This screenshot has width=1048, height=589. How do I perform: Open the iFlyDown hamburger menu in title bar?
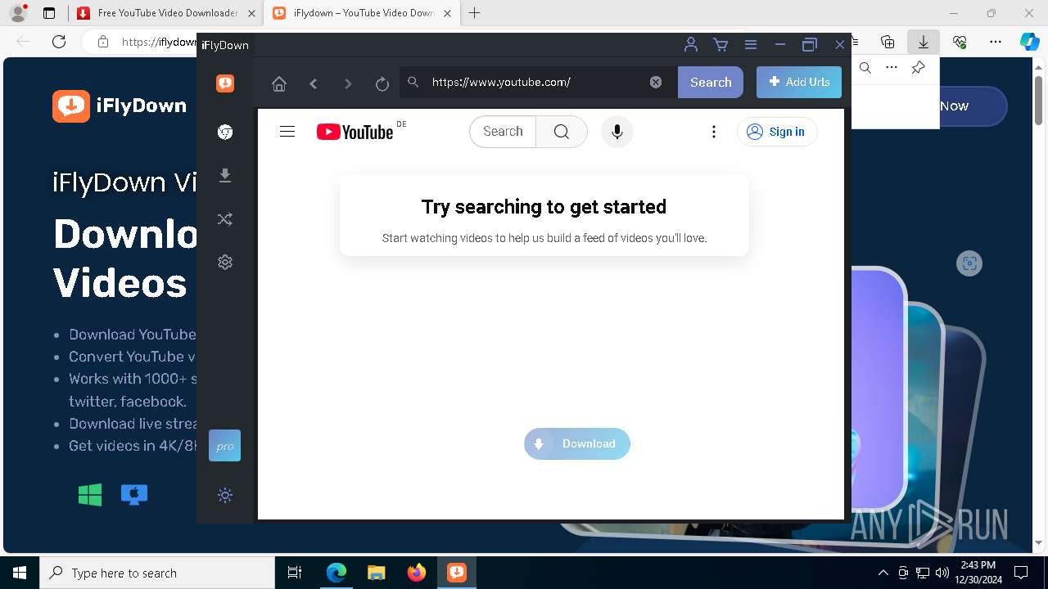[751, 45]
